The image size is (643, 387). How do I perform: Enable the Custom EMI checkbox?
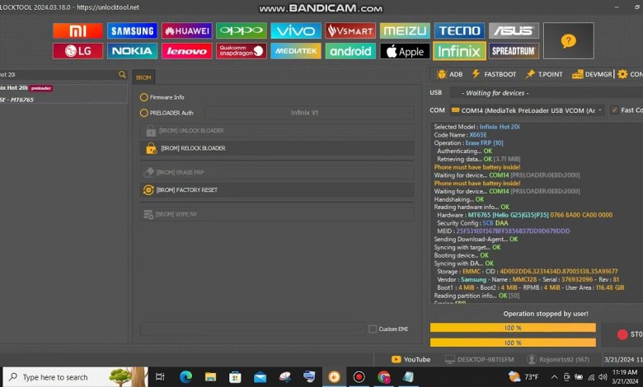(x=373, y=329)
